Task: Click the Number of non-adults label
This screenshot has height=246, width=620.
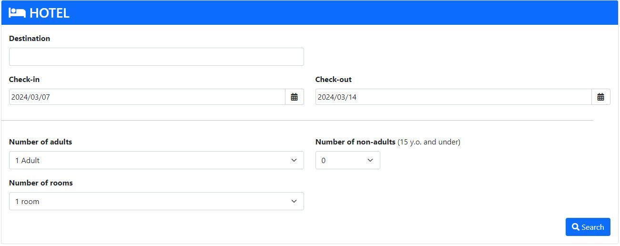Action: tap(355, 142)
